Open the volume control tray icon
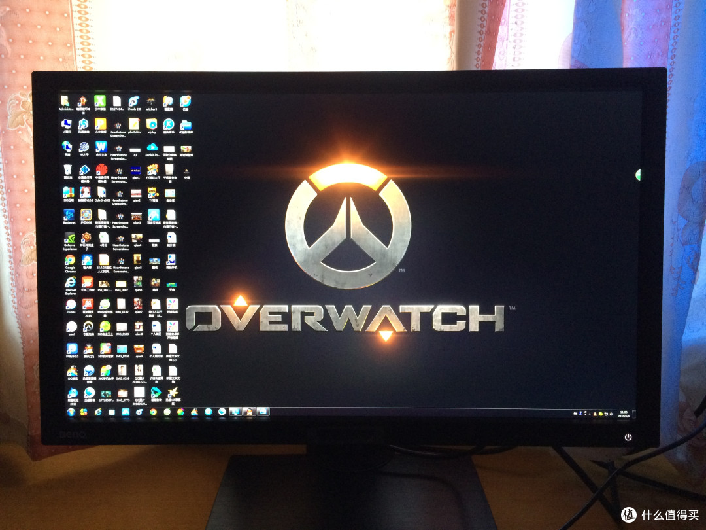The image size is (706, 530). [611, 414]
